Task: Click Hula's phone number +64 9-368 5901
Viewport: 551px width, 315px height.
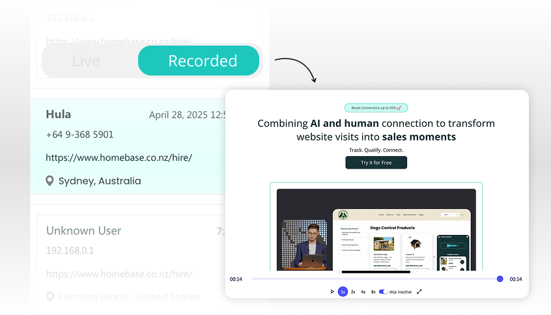Action: (x=79, y=135)
